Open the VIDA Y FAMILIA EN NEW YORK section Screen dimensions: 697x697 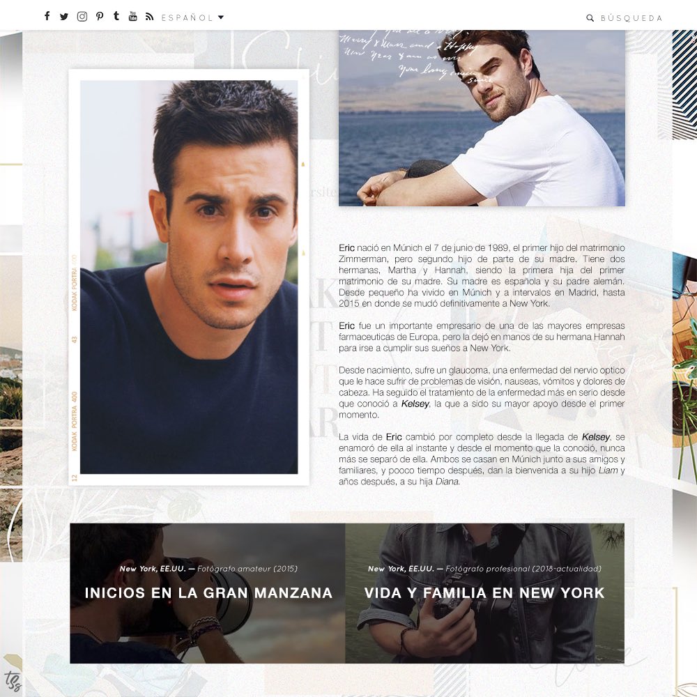click(483, 593)
